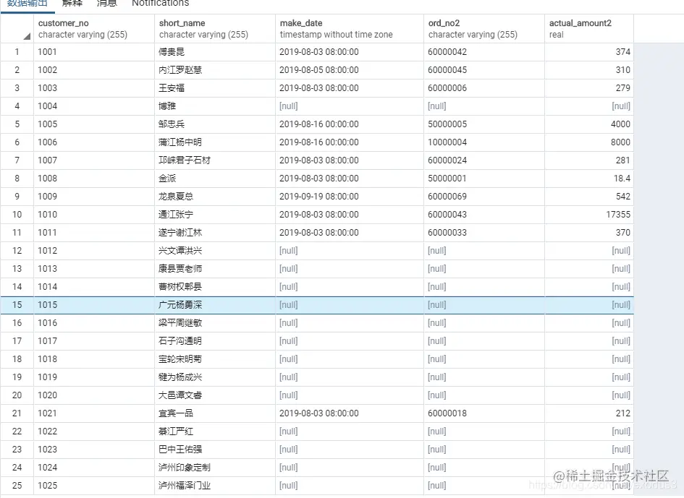Click short_name cell 石子沟通明
684x498 pixels.
pyautogui.click(x=215, y=341)
